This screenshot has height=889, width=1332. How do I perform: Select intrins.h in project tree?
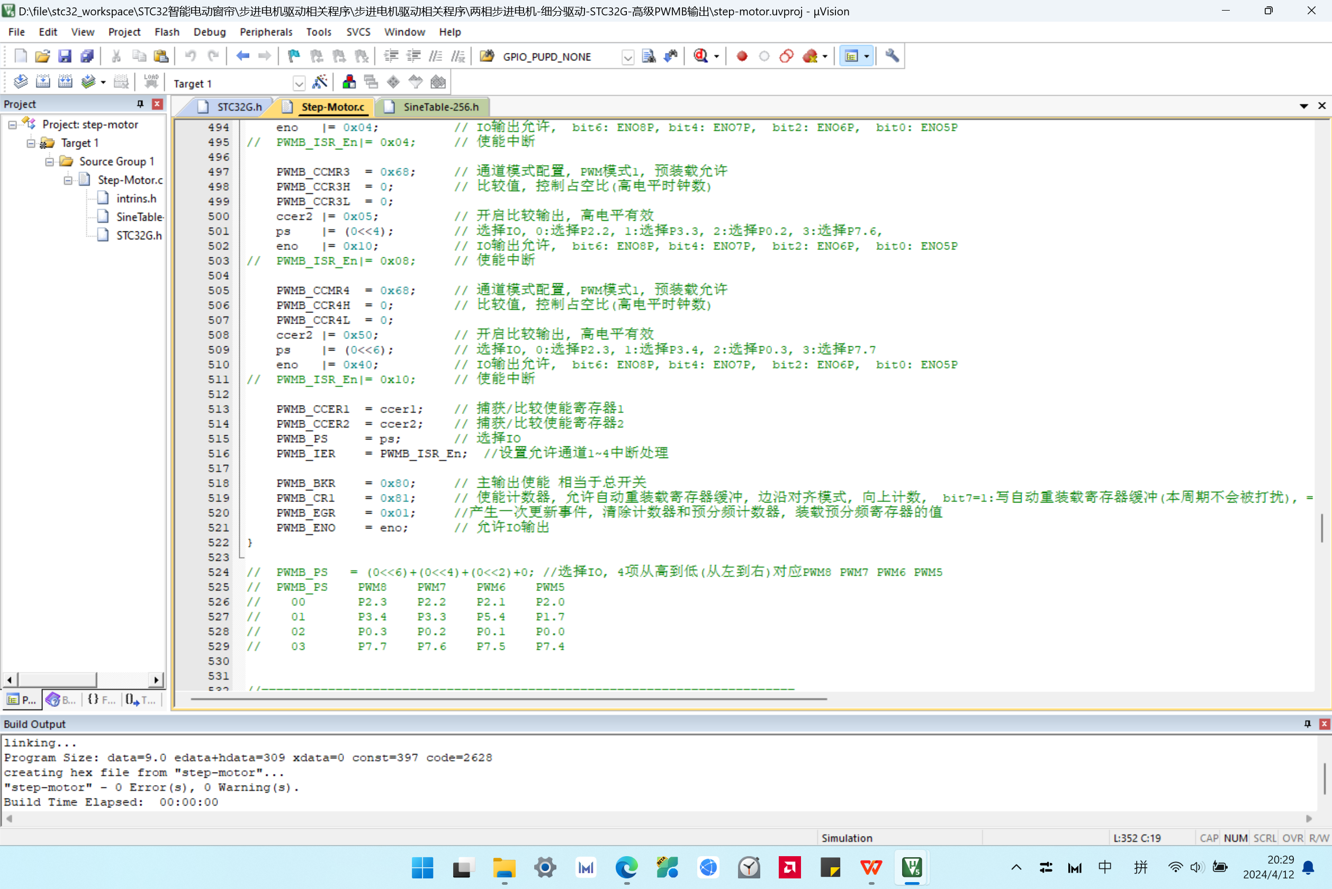pos(136,199)
